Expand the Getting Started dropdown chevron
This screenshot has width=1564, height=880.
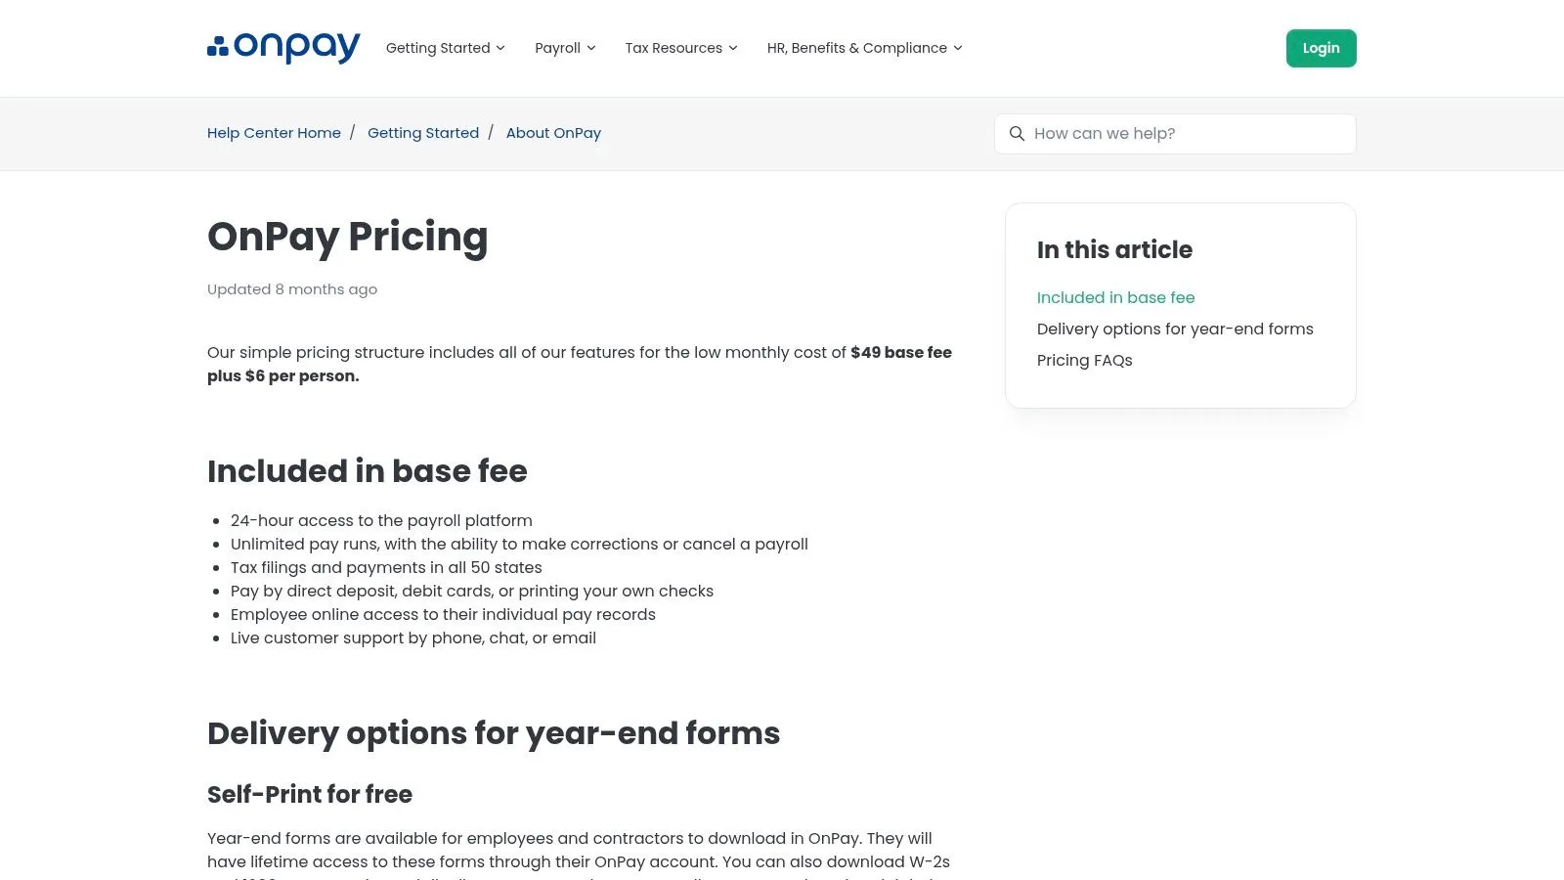(500, 48)
